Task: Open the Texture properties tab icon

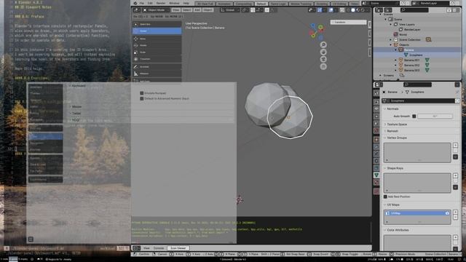Action: 376,191
